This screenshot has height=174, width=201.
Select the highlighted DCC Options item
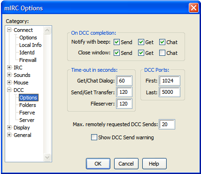(28, 98)
